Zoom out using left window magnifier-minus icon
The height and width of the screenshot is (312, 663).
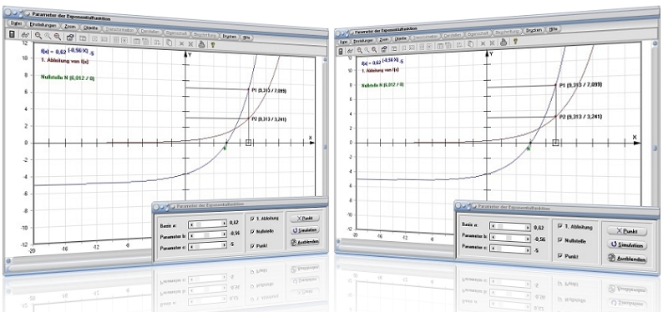57,37
